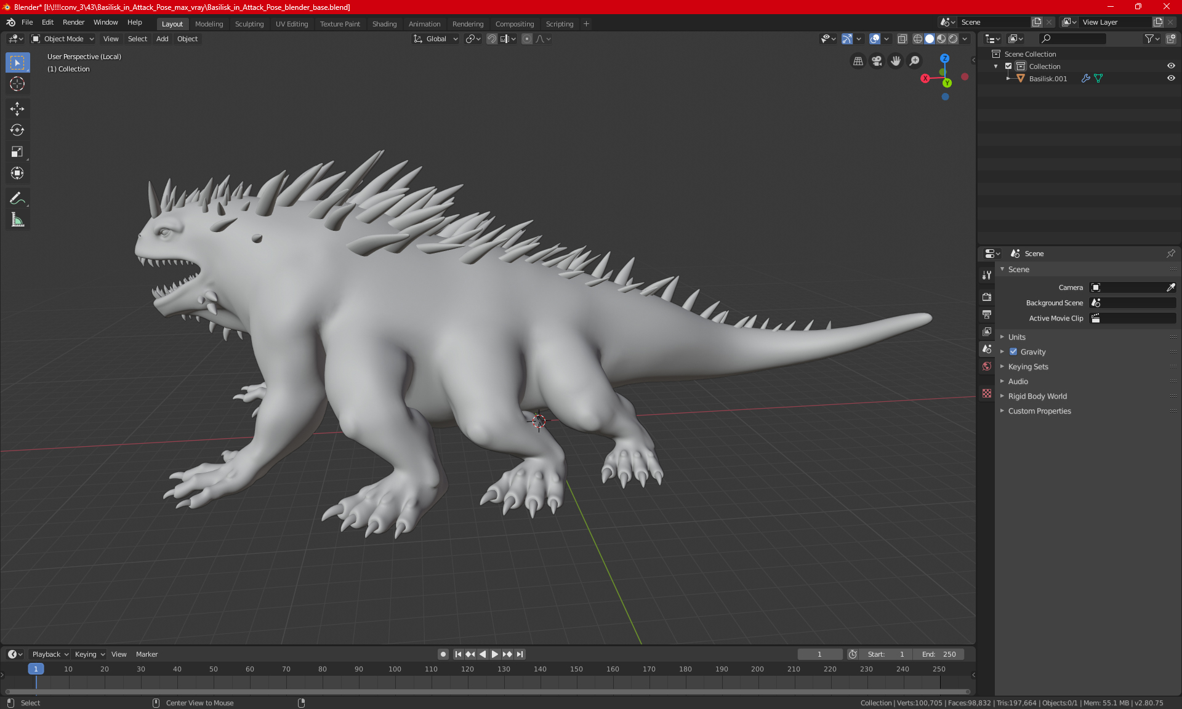Switch to the Sculpting workspace tab
Viewport: 1182px width, 709px height.
pos(249,24)
